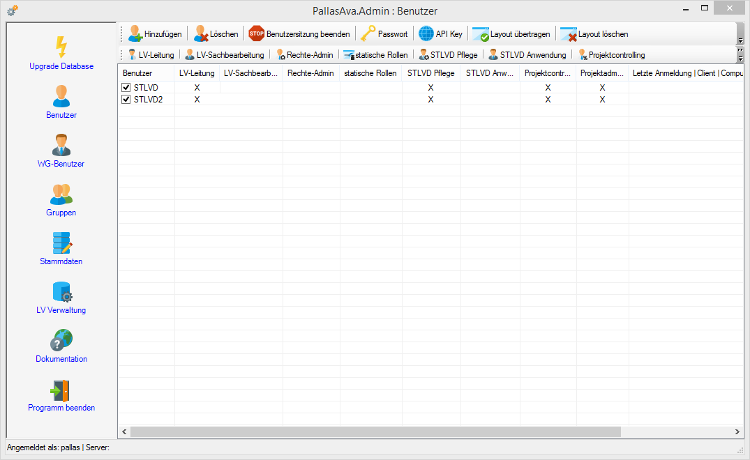Click Löschen to delete the user
Viewport: 750px width, 460px height.
click(x=216, y=34)
